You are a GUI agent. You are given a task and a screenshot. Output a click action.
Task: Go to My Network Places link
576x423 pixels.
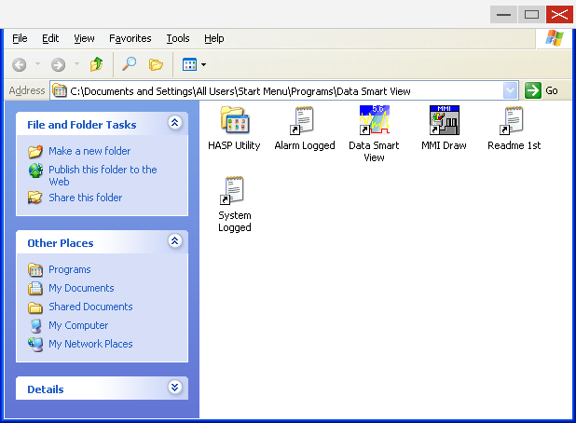coord(90,344)
